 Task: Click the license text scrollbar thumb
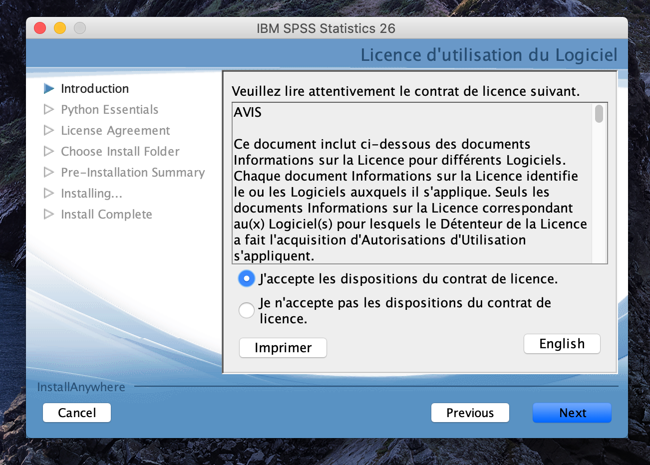pos(599,113)
